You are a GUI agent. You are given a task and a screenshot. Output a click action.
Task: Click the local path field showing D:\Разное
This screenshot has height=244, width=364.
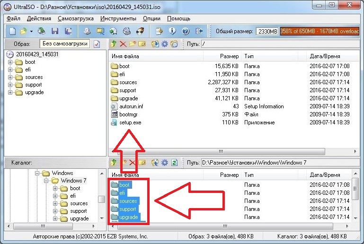click(274, 163)
